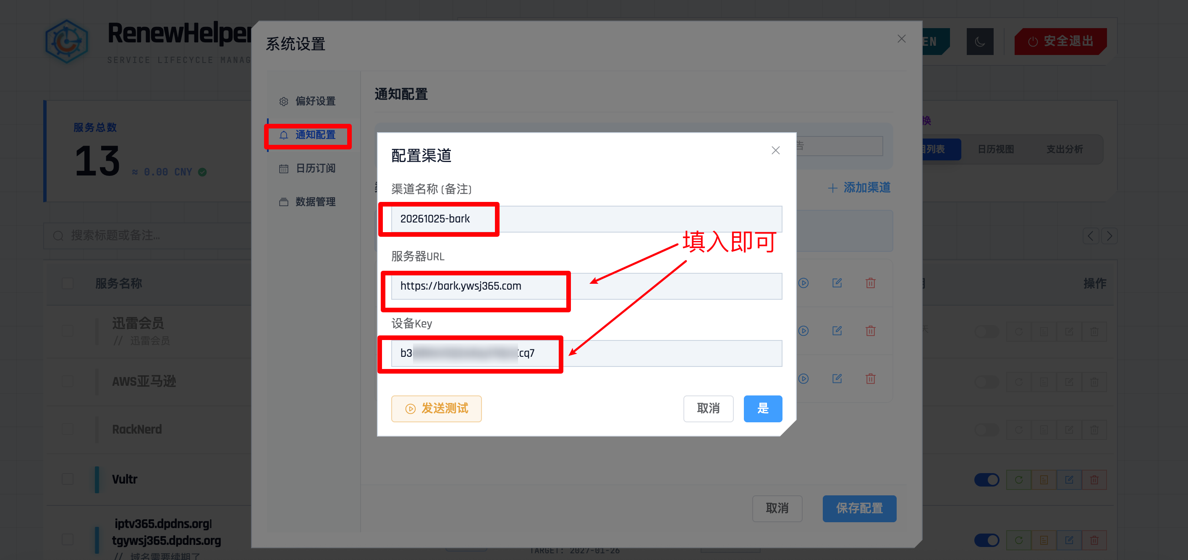Viewport: 1188px width, 560px height.
Task: Click the next page chevron arrow
Action: [1109, 236]
